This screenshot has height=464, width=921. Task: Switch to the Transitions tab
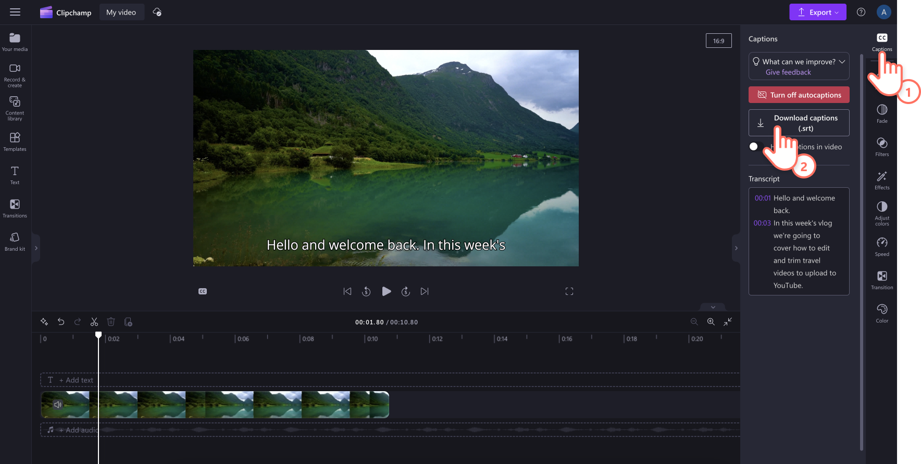tap(15, 208)
